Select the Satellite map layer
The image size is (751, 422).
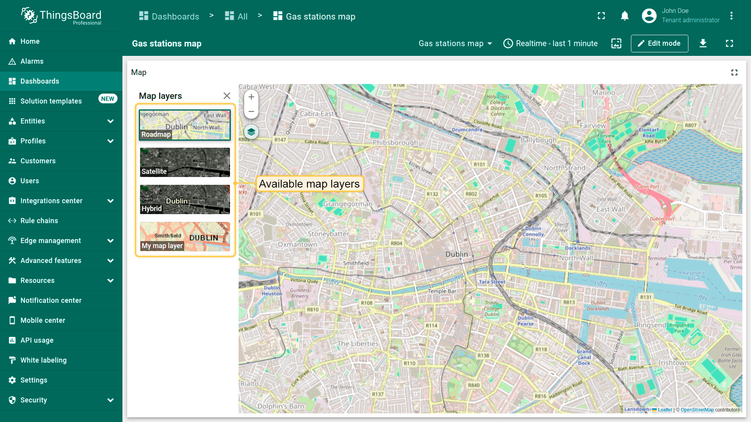coord(185,162)
